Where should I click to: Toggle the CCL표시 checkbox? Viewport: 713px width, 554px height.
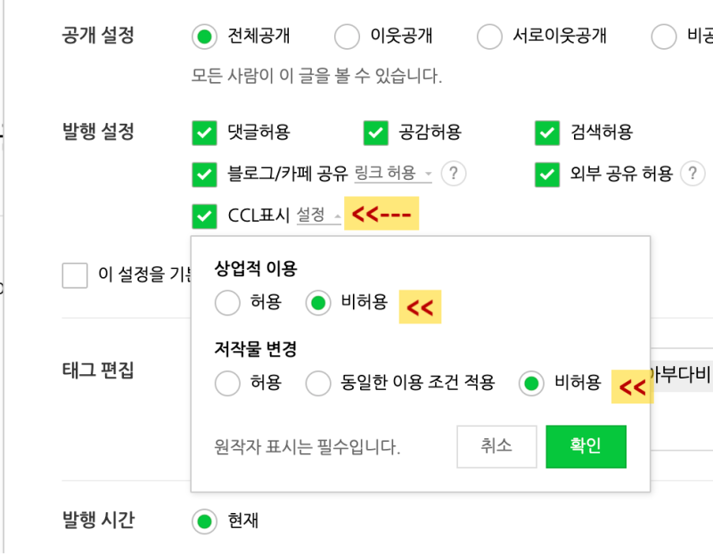click(x=205, y=216)
